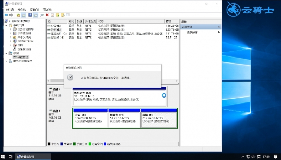Collapse the 磁盘管理 actions section arrow

point(219,27)
